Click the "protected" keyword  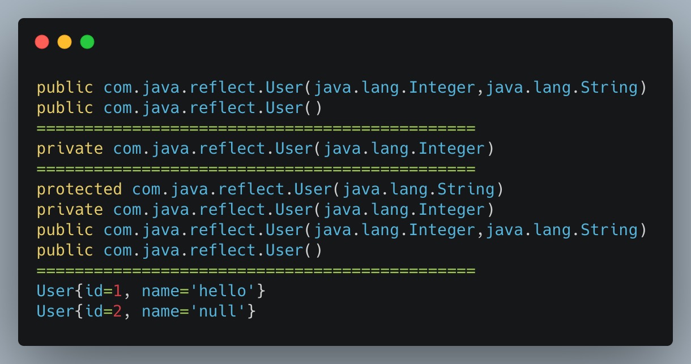pos(79,189)
